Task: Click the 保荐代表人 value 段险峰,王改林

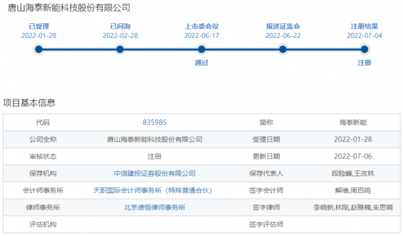Action: 353,173
